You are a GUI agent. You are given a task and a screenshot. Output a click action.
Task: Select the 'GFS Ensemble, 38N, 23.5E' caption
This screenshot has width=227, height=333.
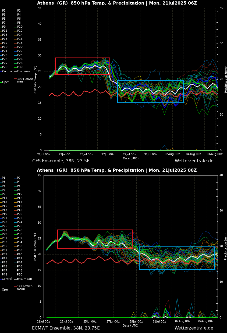tap(61, 161)
